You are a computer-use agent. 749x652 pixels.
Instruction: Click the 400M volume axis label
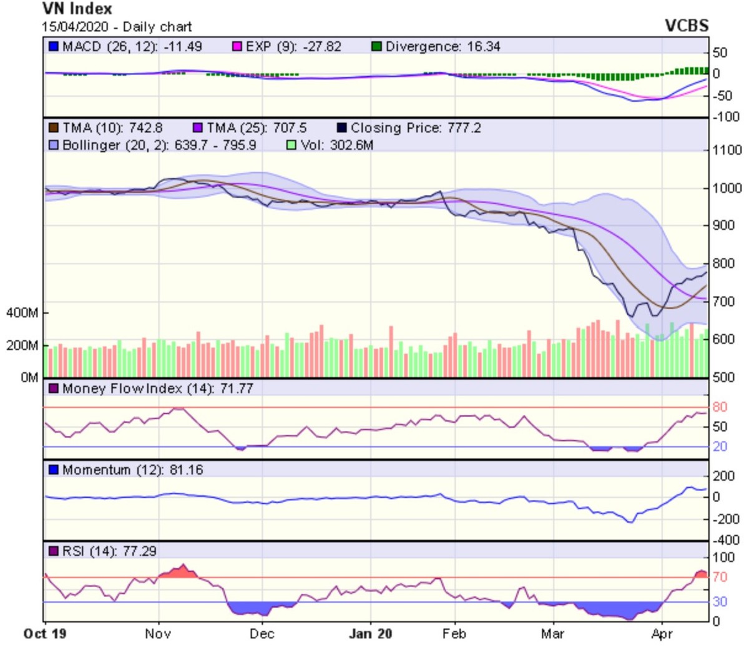(22, 312)
